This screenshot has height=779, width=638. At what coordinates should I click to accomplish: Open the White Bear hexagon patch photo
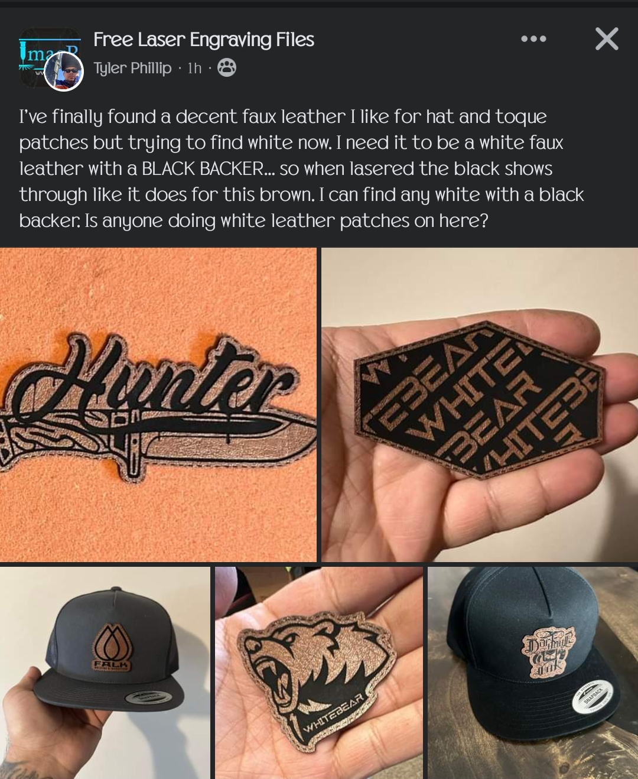tap(480, 405)
